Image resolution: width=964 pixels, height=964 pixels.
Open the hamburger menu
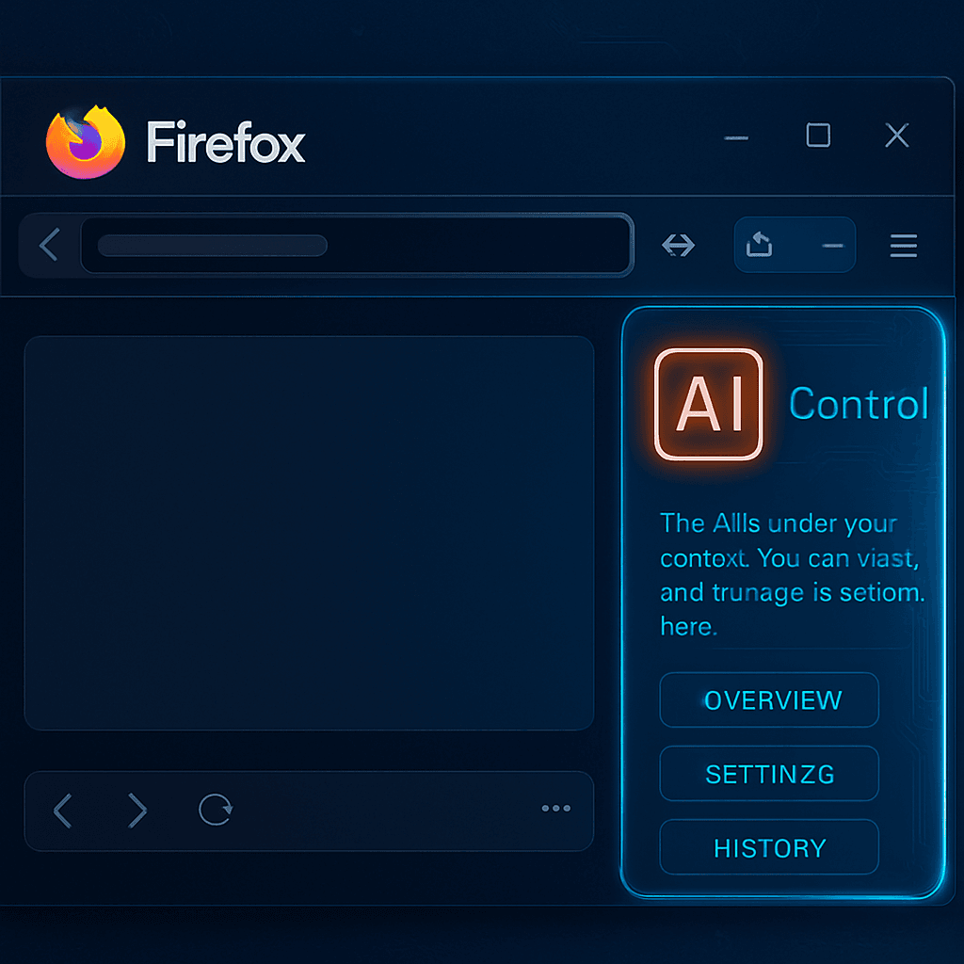[x=903, y=246]
